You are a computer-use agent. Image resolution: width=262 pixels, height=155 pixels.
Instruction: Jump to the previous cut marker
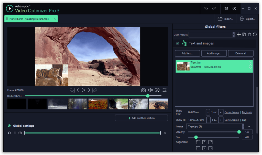tap(72, 90)
